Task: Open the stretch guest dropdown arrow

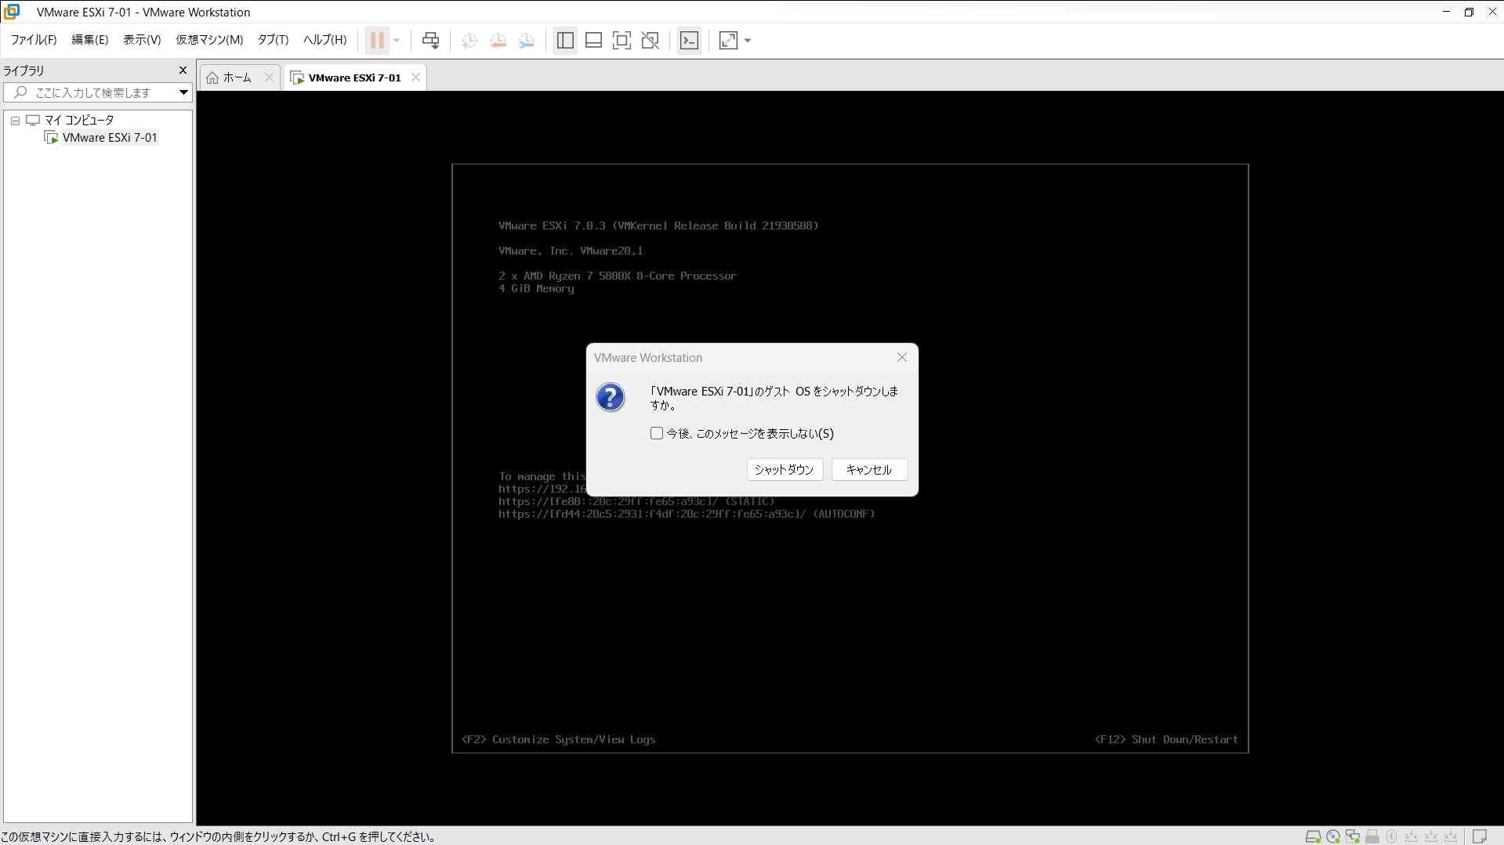Action: coord(748,40)
